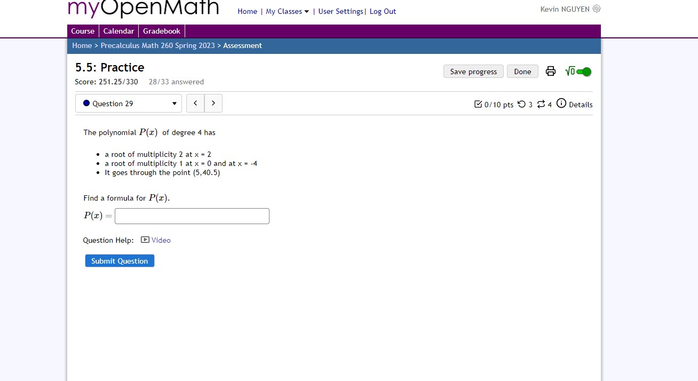Open the Question 29 dropdown
698x381 pixels.
tap(128, 103)
